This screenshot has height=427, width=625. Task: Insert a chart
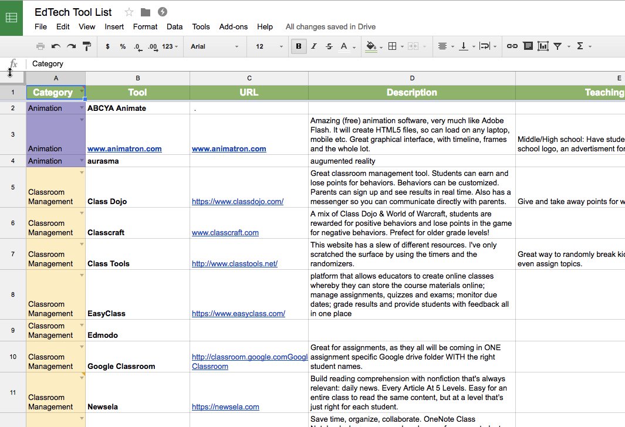(543, 46)
